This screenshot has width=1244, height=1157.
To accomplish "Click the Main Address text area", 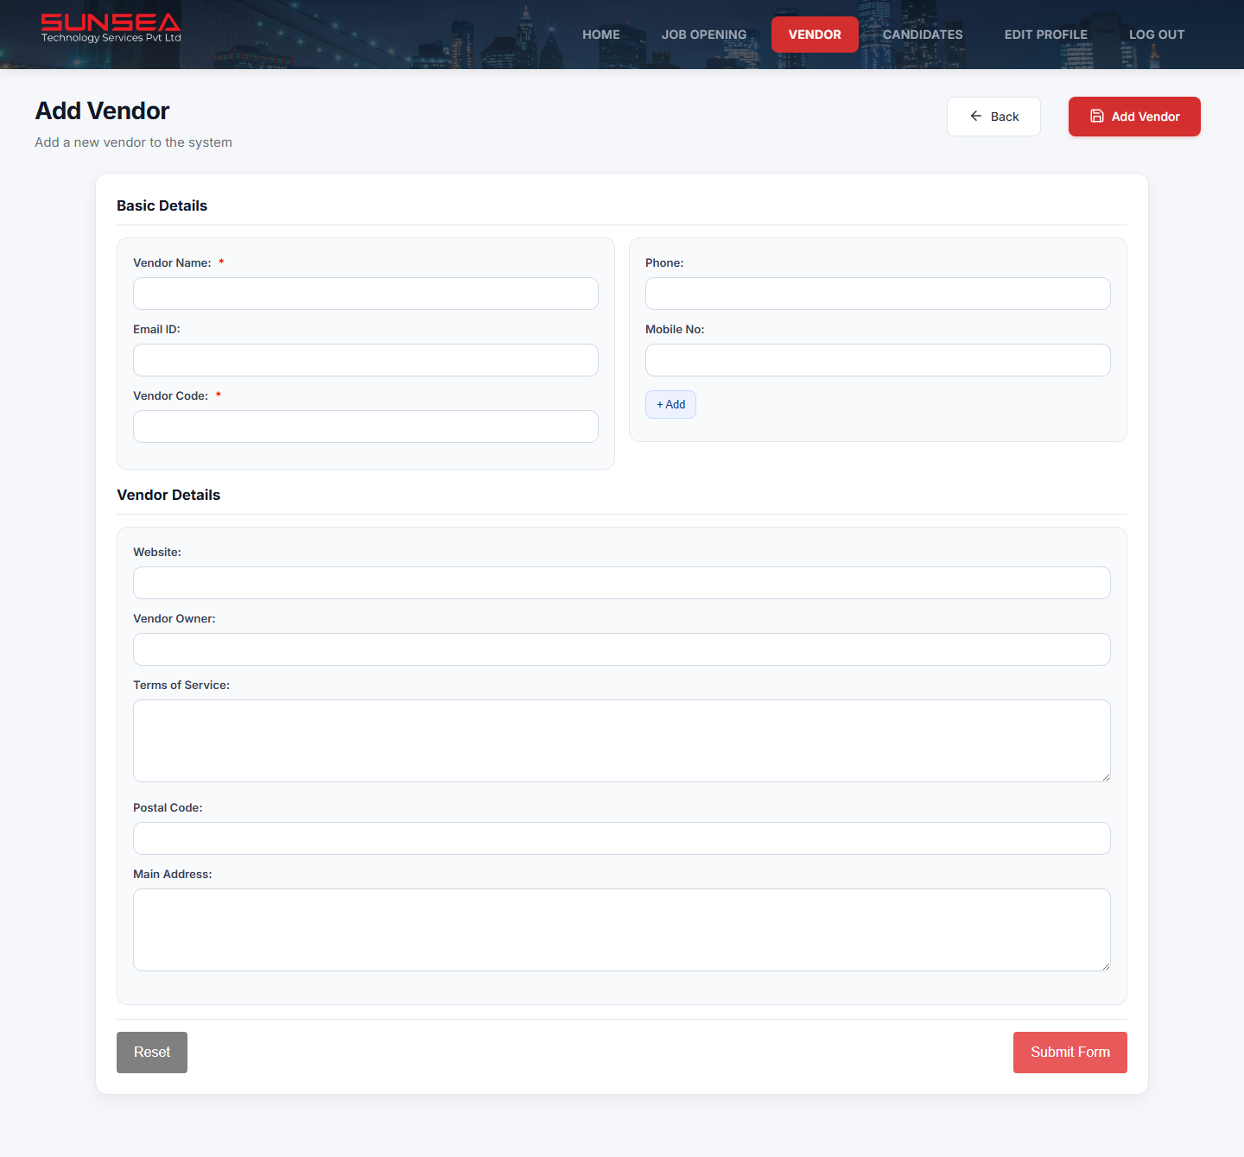I will coord(621,929).
